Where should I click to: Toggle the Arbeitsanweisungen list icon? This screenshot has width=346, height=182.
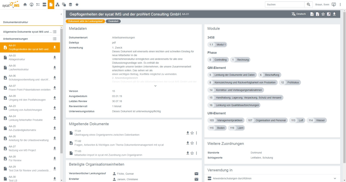[x=55, y=39]
